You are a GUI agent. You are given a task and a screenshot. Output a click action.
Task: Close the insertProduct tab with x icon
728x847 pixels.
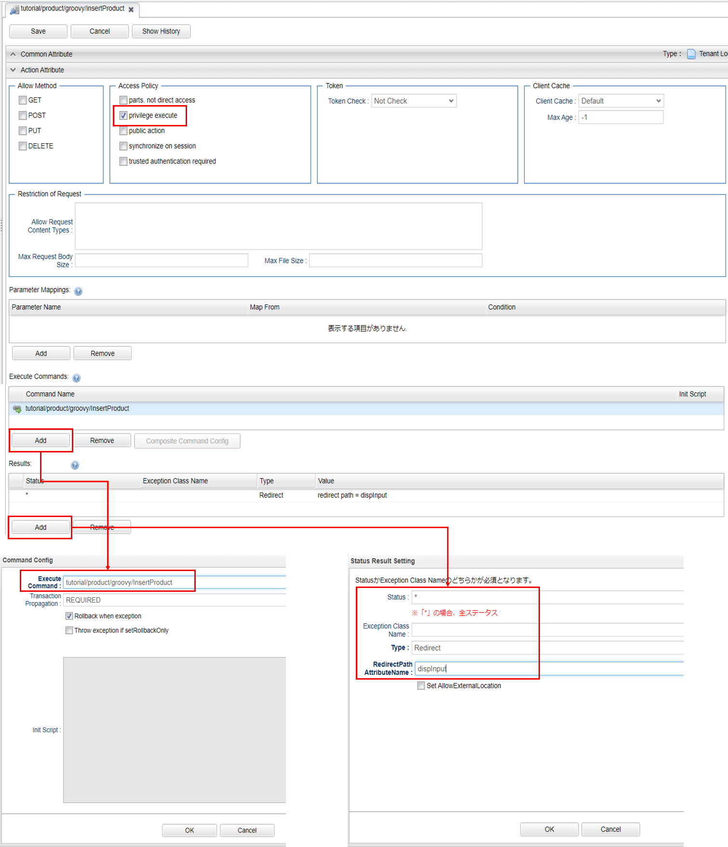click(131, 9)
